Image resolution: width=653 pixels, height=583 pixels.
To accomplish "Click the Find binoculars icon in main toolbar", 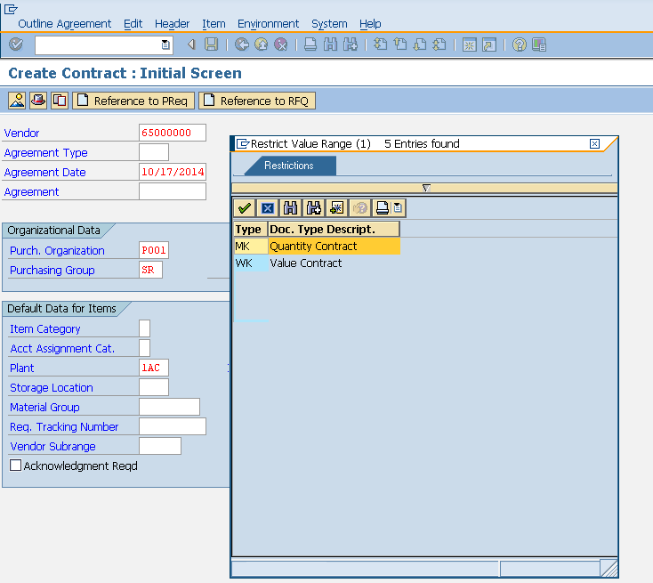I will 330,45.
